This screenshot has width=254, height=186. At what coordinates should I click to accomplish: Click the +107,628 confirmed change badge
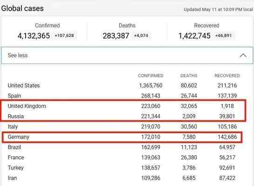coord(64,36)
